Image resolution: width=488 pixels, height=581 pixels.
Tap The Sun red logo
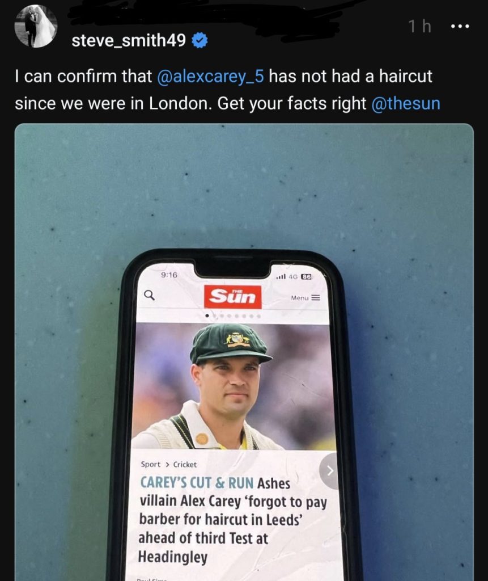[232, 297]
